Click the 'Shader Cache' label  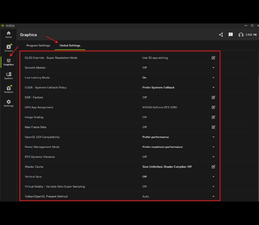34,167
